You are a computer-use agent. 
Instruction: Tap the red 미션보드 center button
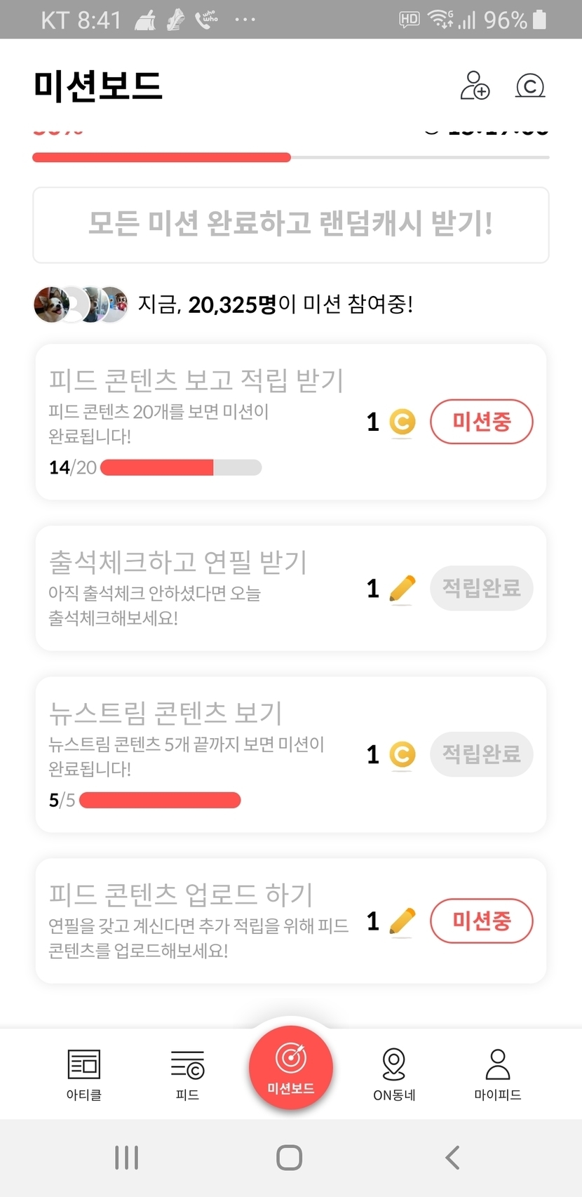click(x=291, y=1067)
